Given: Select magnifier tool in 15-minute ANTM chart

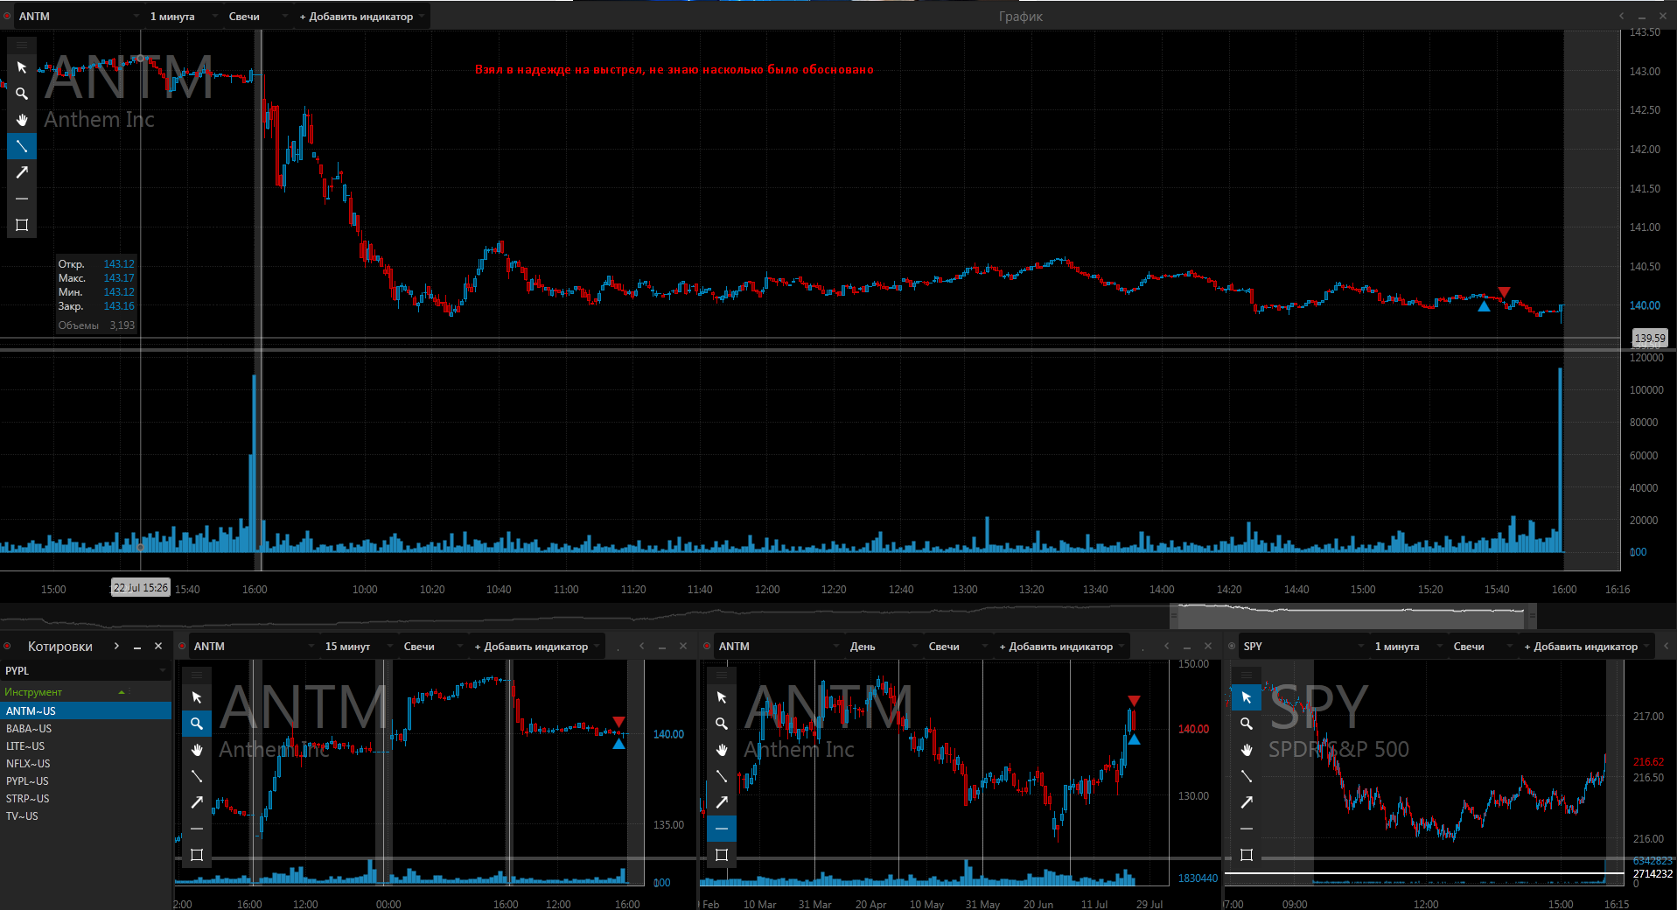Looking at the screenshot, I should click(197, 724).
